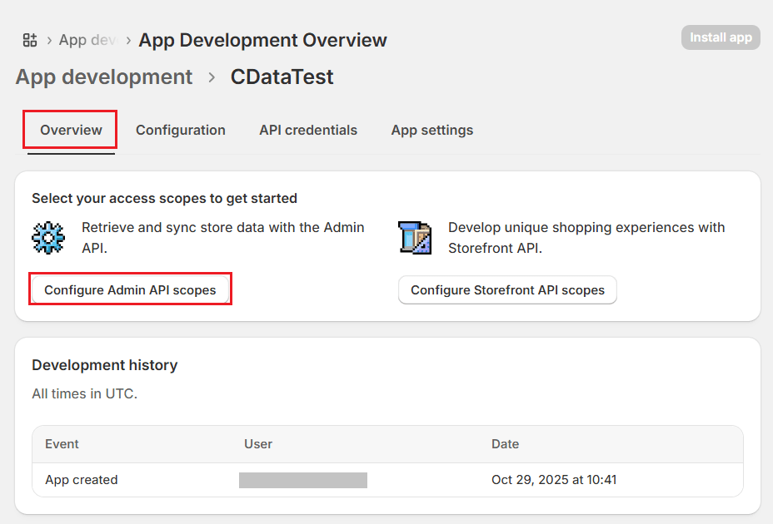Click Configure Admin API scopes button
This screenshot has height=524, width=773.
pos(130,290)
